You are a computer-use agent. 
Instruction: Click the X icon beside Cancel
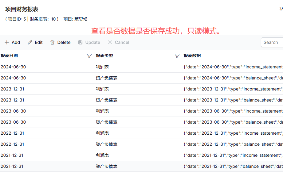click(x=110, y=42)
